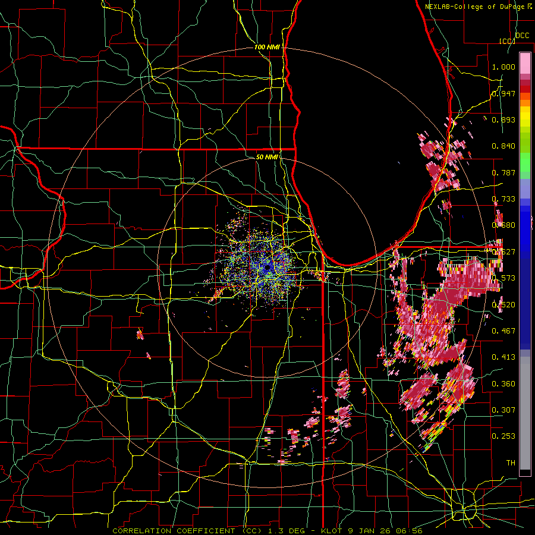The width and height of the screenshot is (535, 535).
Task: Click the TH threshold label
Action: (x=511, y=462)
